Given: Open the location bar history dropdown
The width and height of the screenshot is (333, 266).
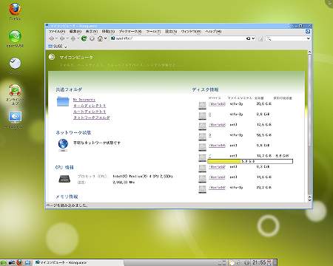Looking at the screenshot, I should click(x=253, y=38).
